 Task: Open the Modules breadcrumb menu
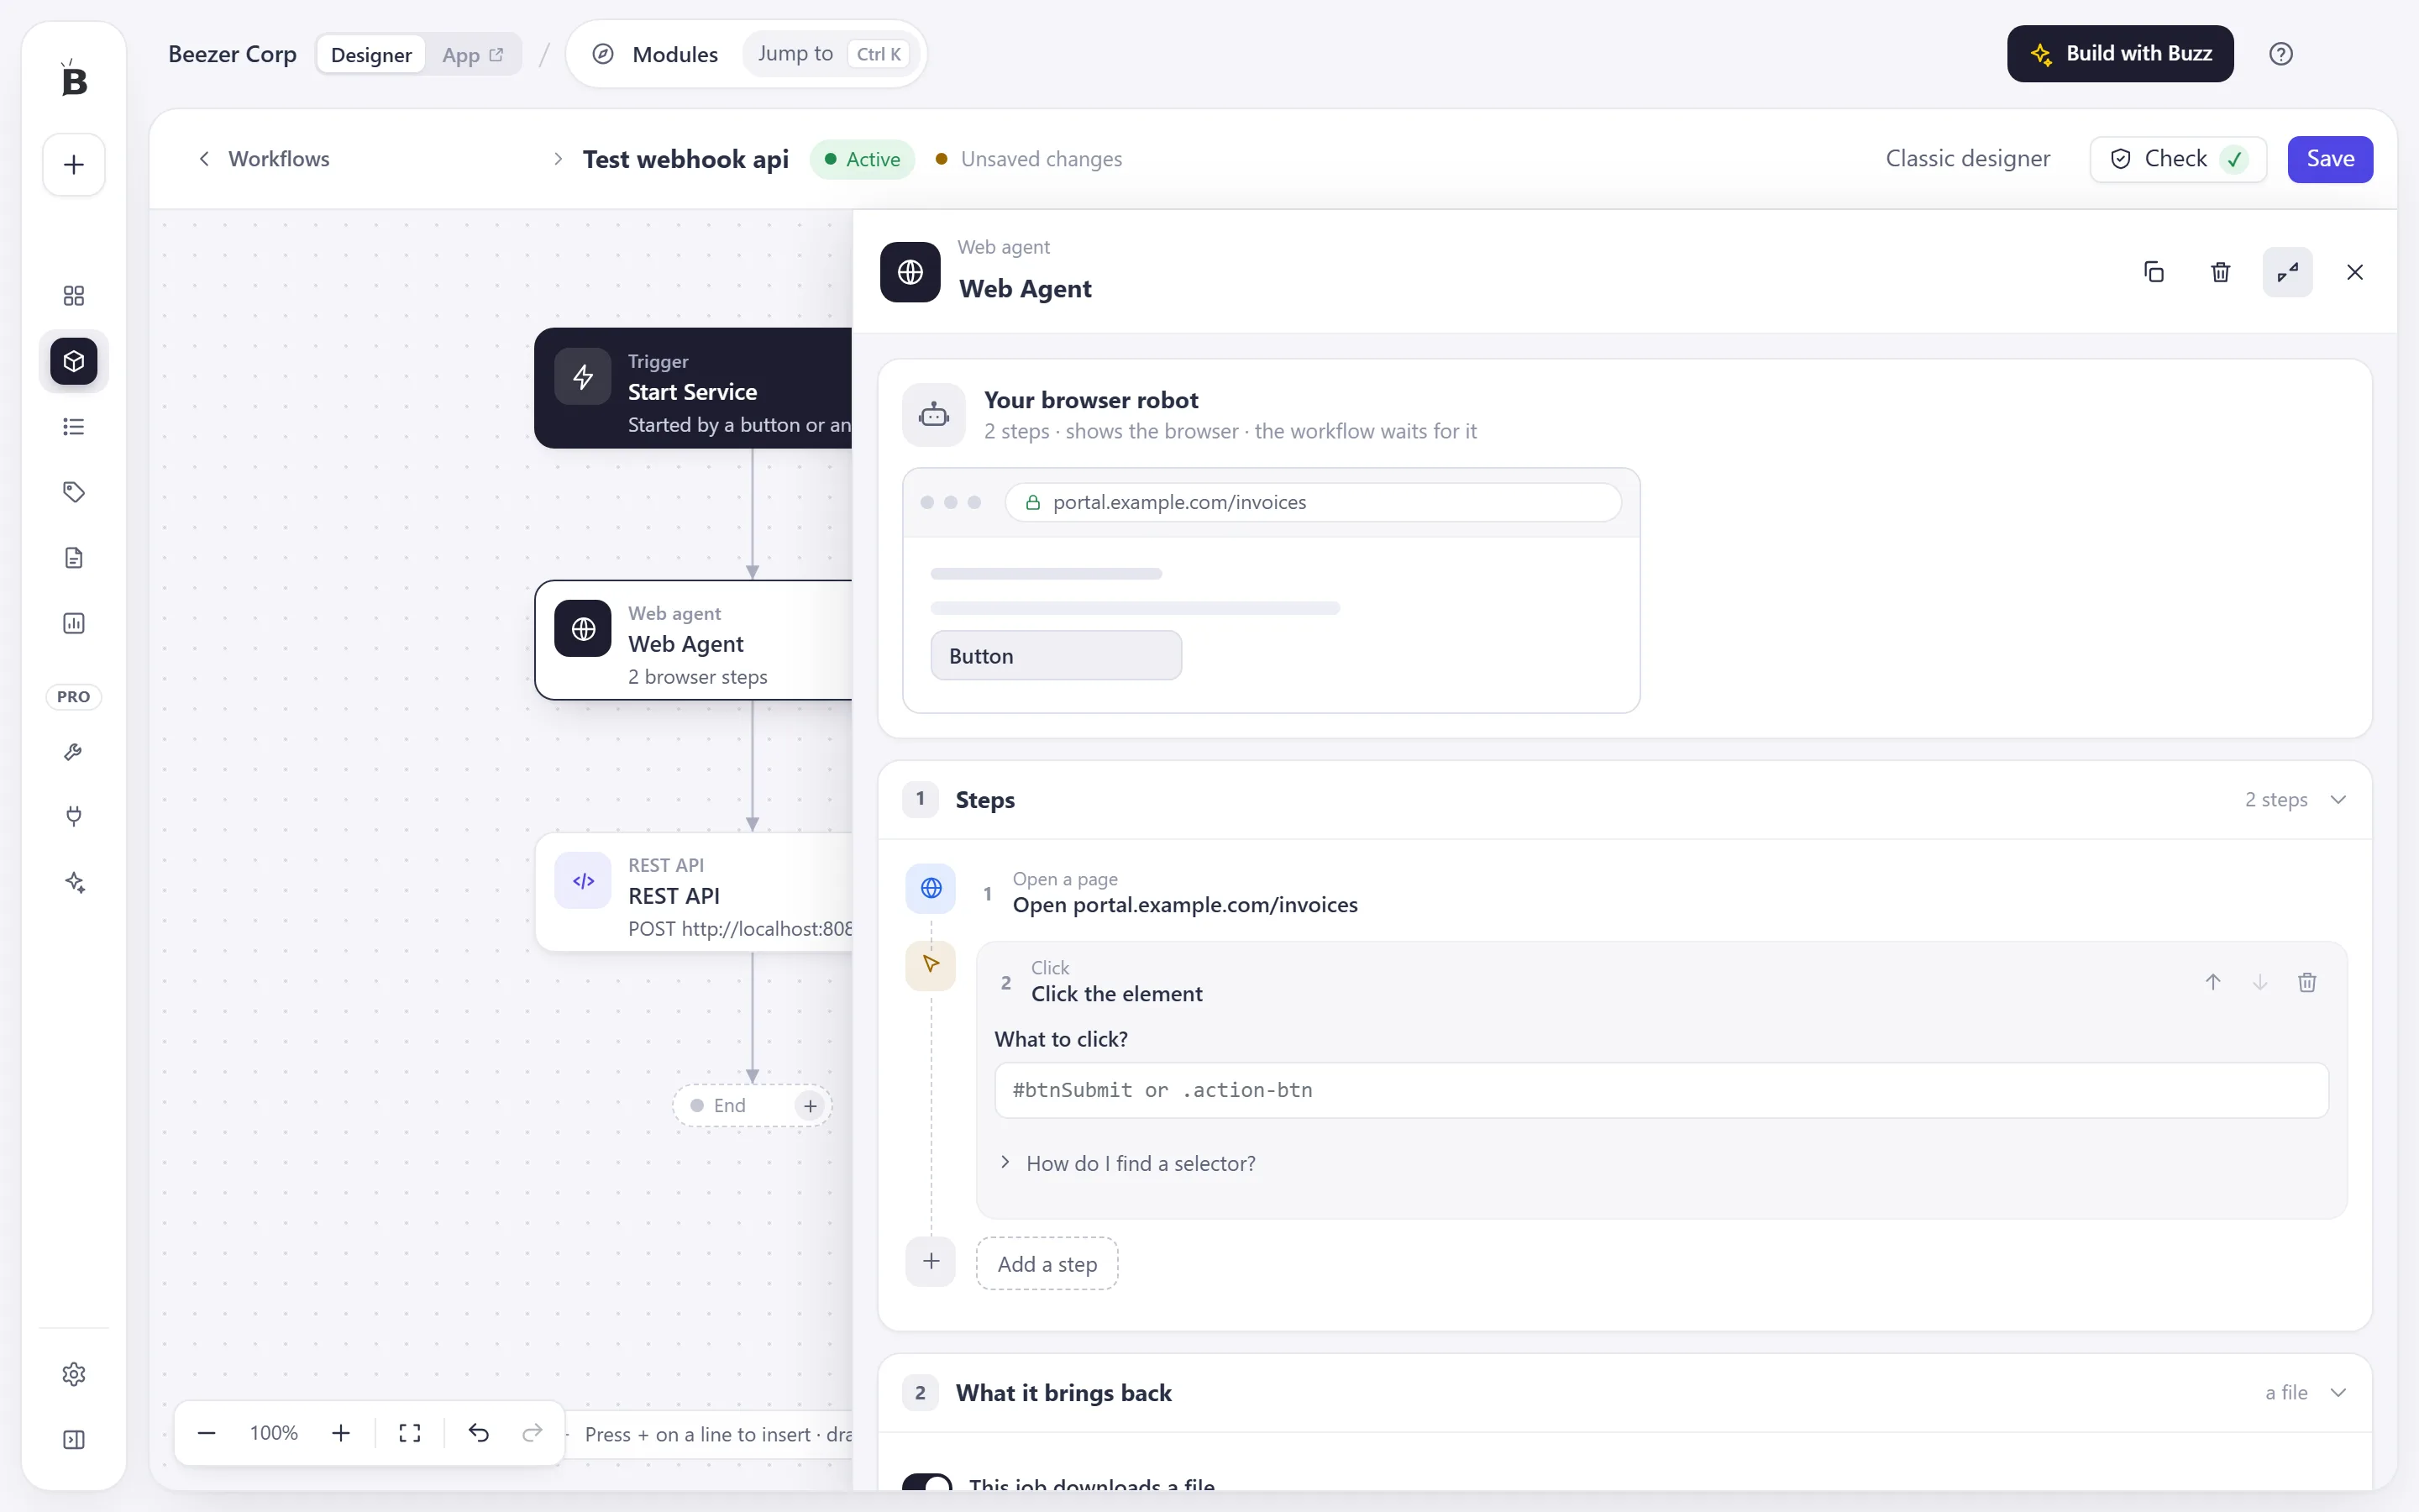click(x=657, y=54)
